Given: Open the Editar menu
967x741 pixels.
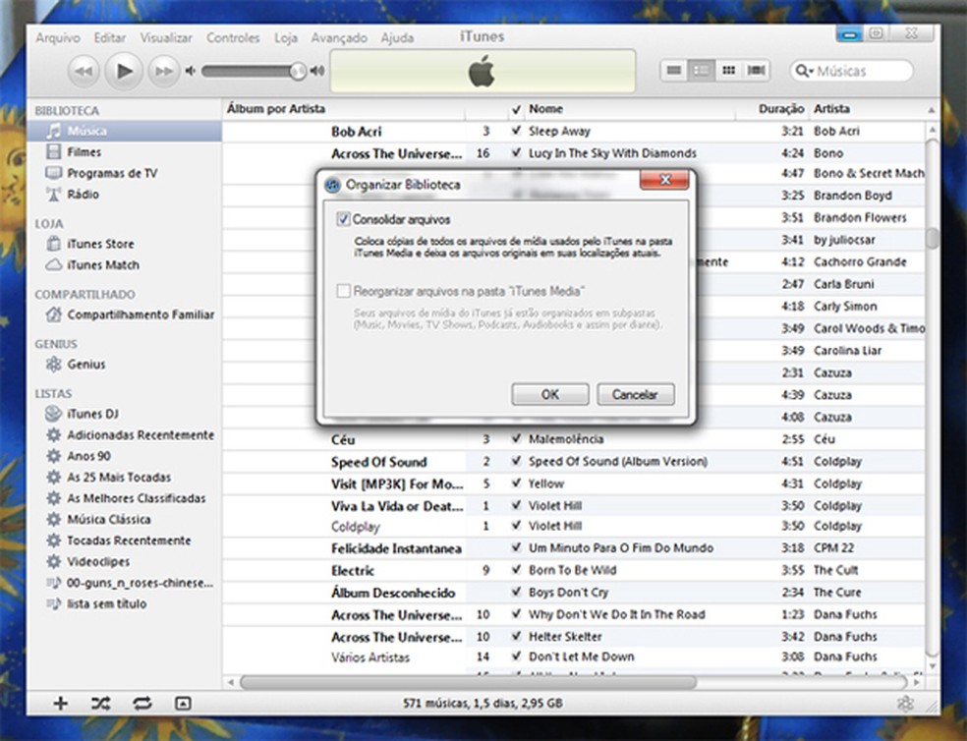Looking at the screenshot, I should pos(110,37).
